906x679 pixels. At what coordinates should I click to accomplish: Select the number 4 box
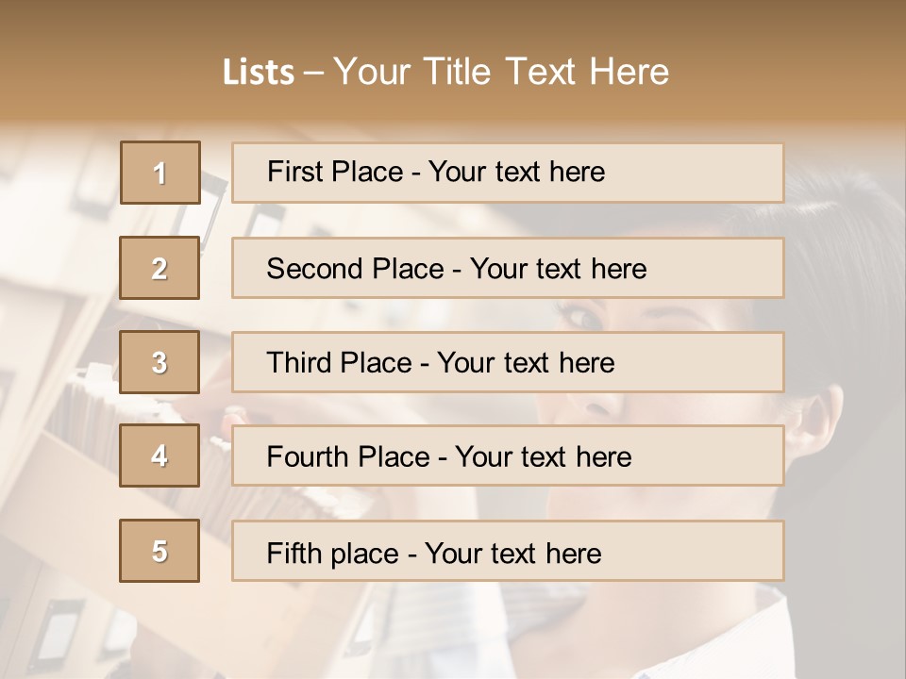click(159, 455)
